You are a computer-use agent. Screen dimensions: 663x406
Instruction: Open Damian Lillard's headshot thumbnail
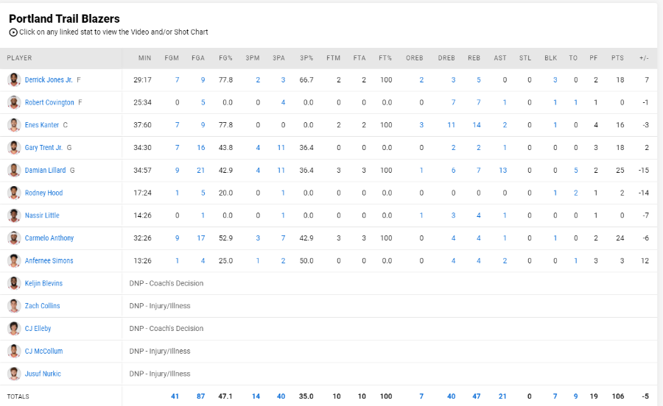coord(14,170)
